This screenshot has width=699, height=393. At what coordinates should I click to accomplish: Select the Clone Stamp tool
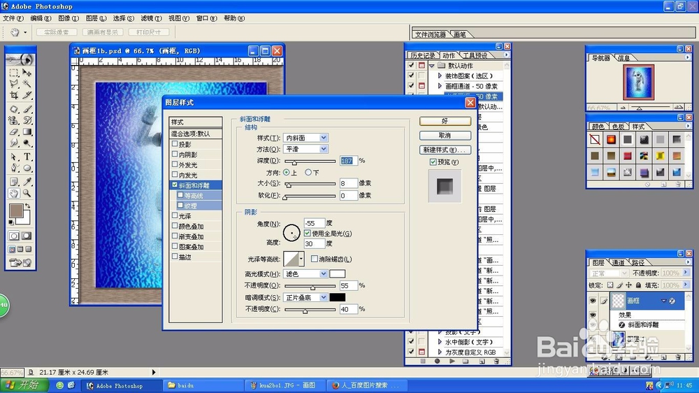click(14, 120)
